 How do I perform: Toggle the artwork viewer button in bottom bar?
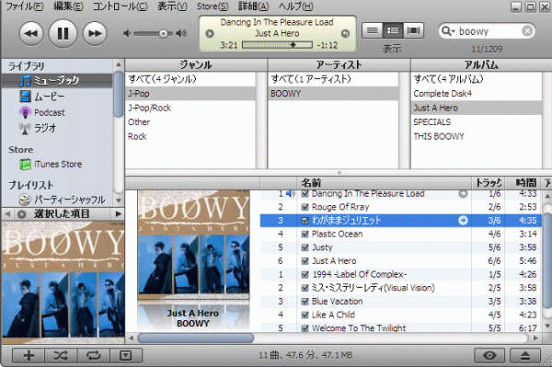click(126, 355)
